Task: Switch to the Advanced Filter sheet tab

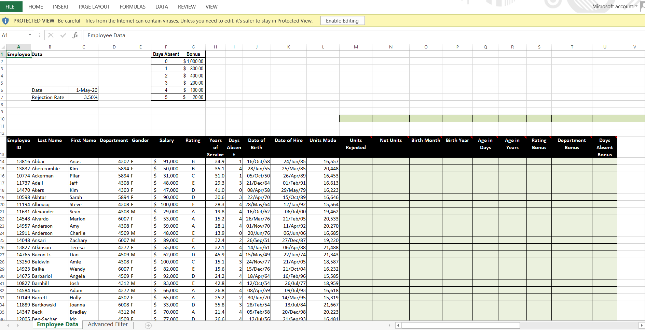Action: 108,324
